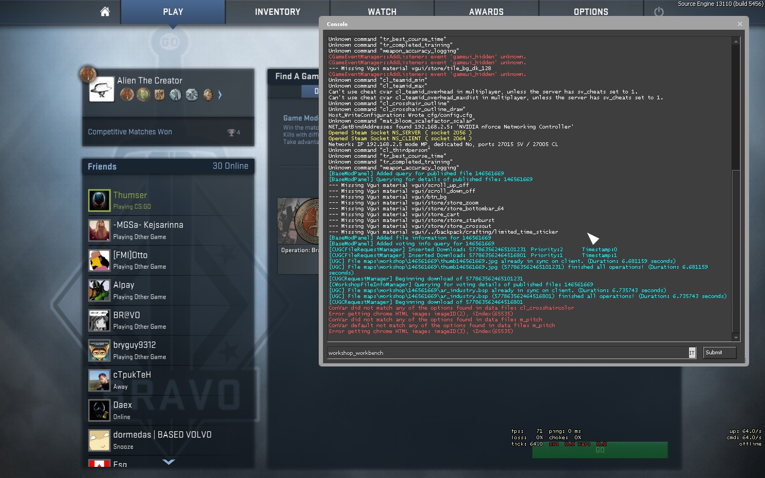Viewport: 765px width, 478px height.
Task: Click the featured coin overlapping the profile avatar
Action: [88, 74]
